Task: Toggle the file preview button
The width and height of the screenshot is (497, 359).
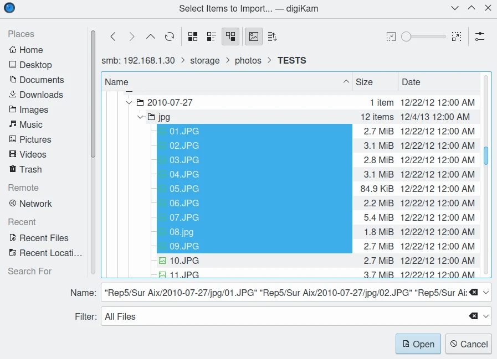Action: click(254, 37)
